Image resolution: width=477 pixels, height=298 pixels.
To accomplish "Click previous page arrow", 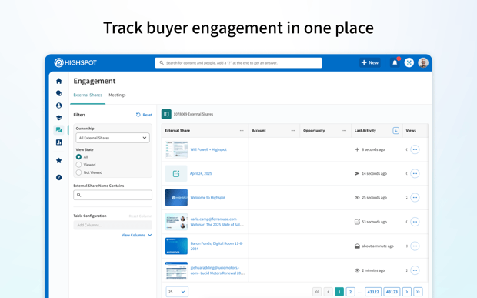I will coord(328,292).
